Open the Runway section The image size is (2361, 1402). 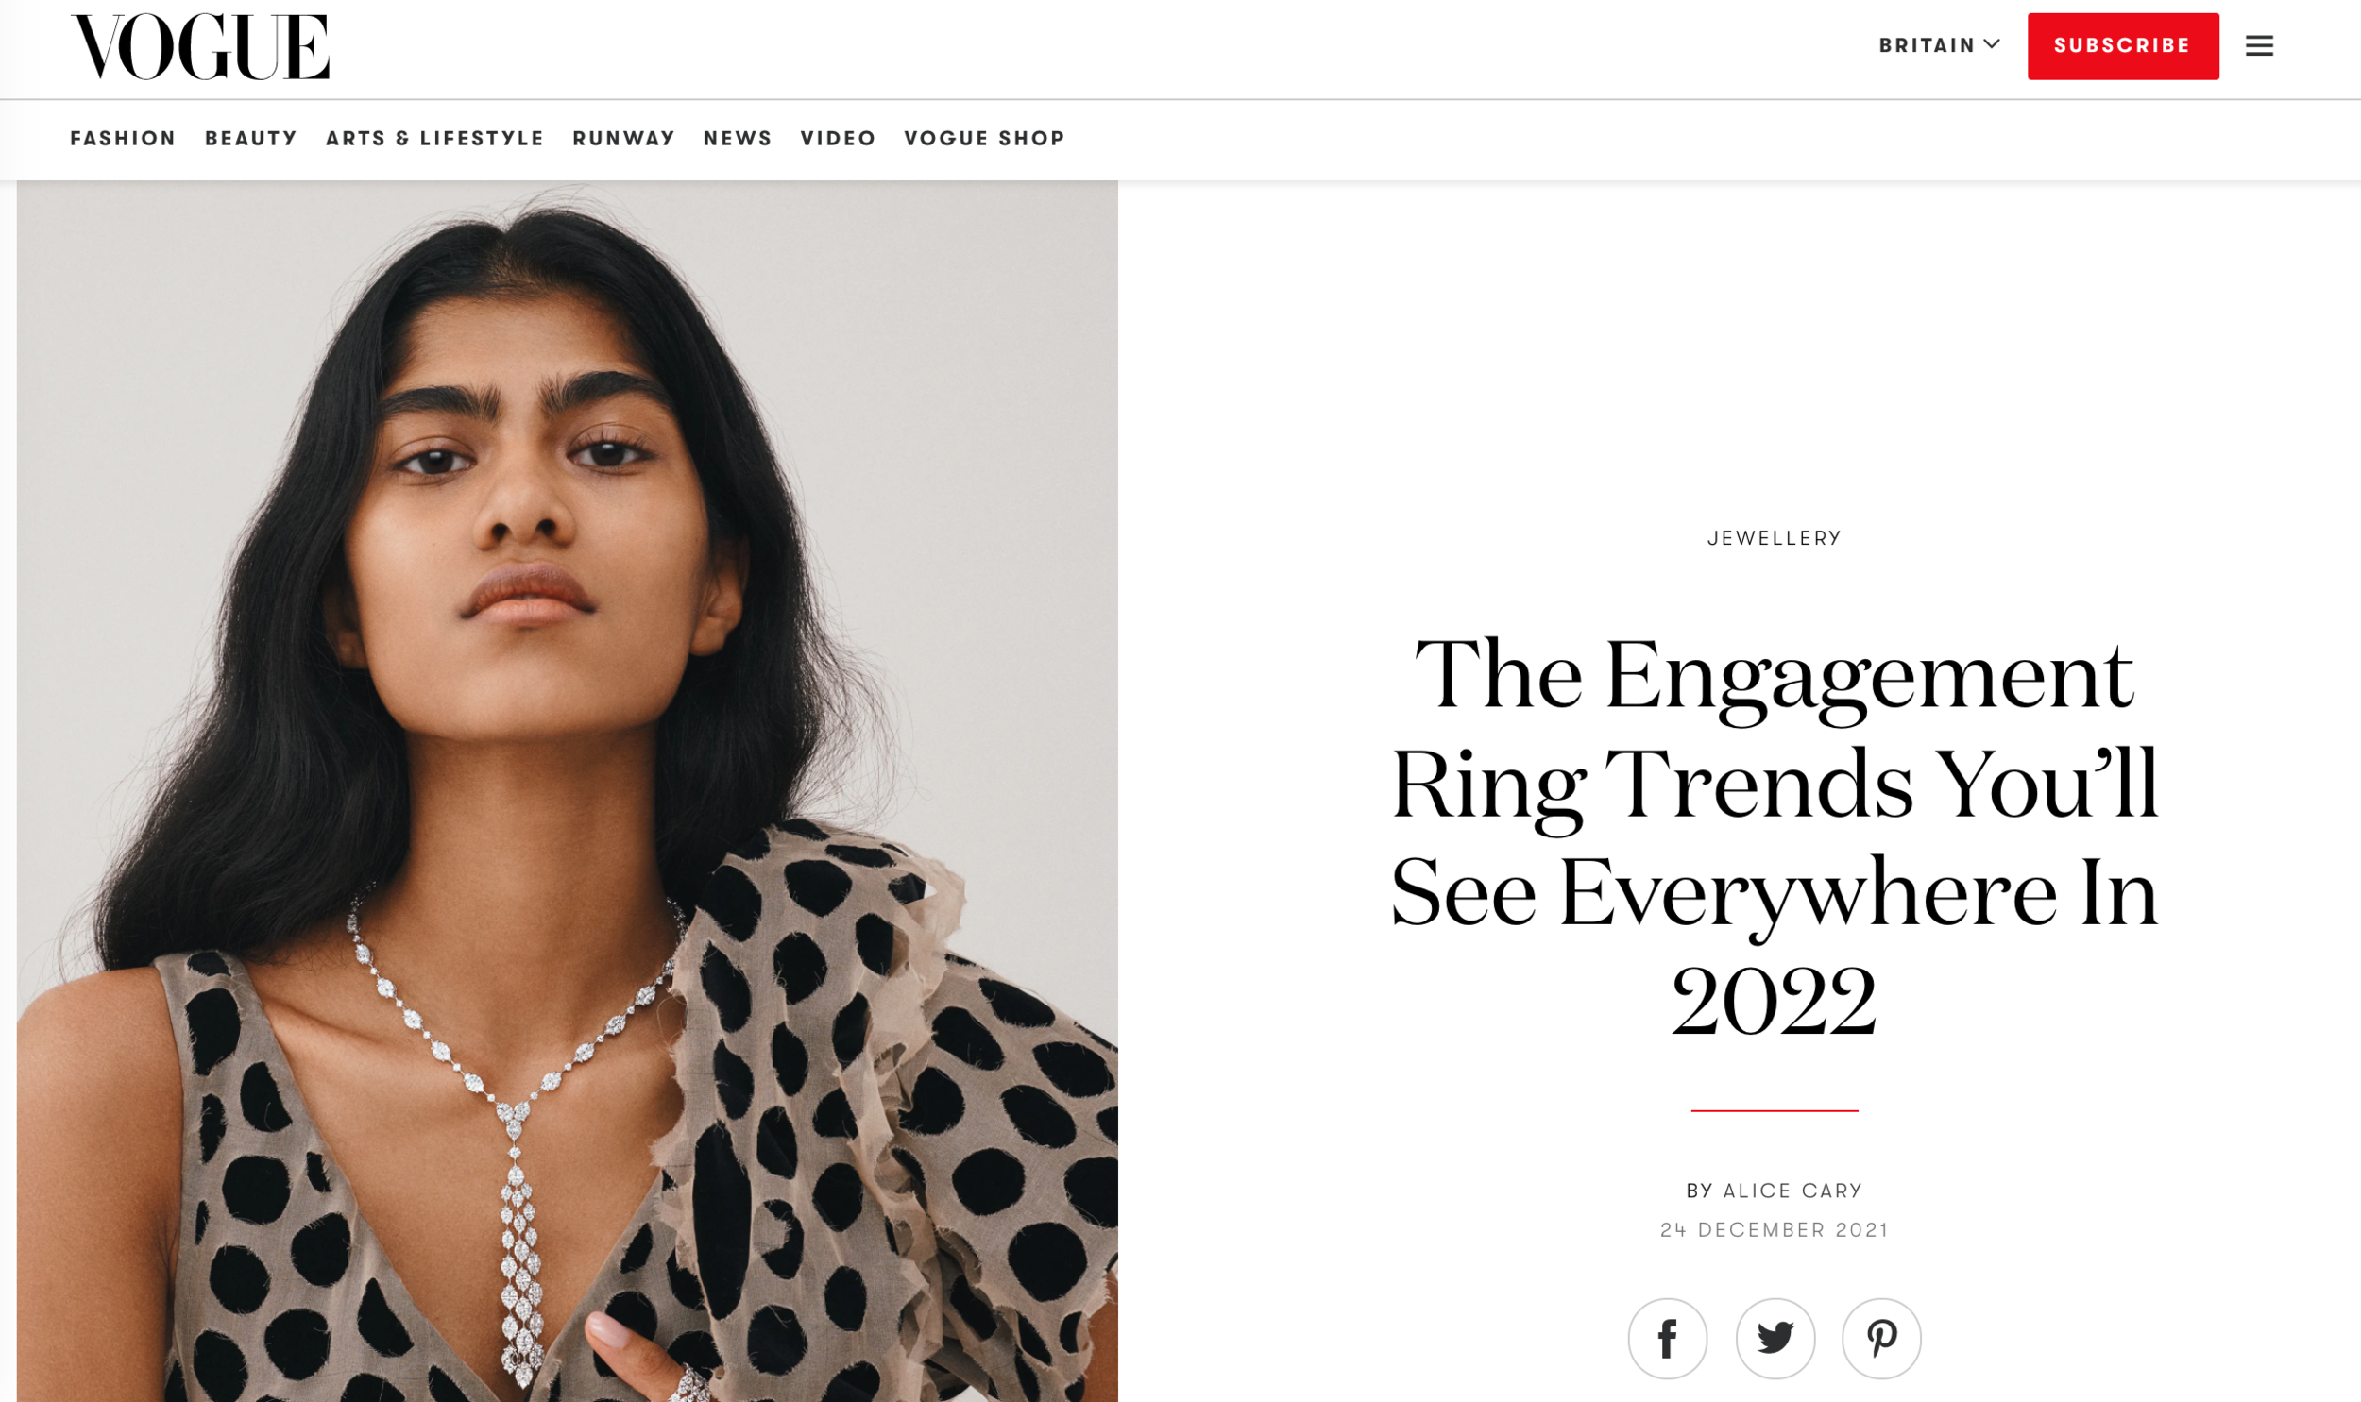tap(623, 138)
